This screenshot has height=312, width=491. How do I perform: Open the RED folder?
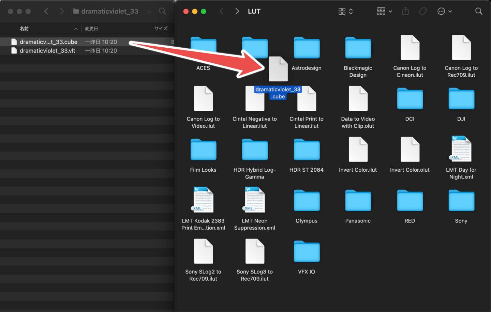410,201
